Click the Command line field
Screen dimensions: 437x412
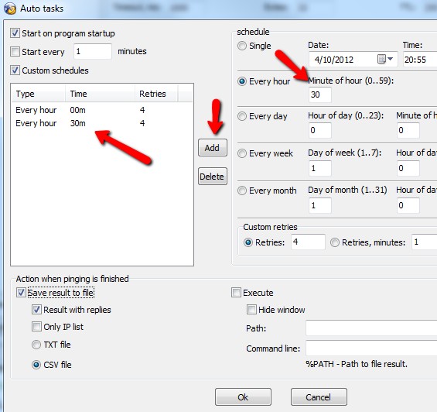click(x=371, y=348)
